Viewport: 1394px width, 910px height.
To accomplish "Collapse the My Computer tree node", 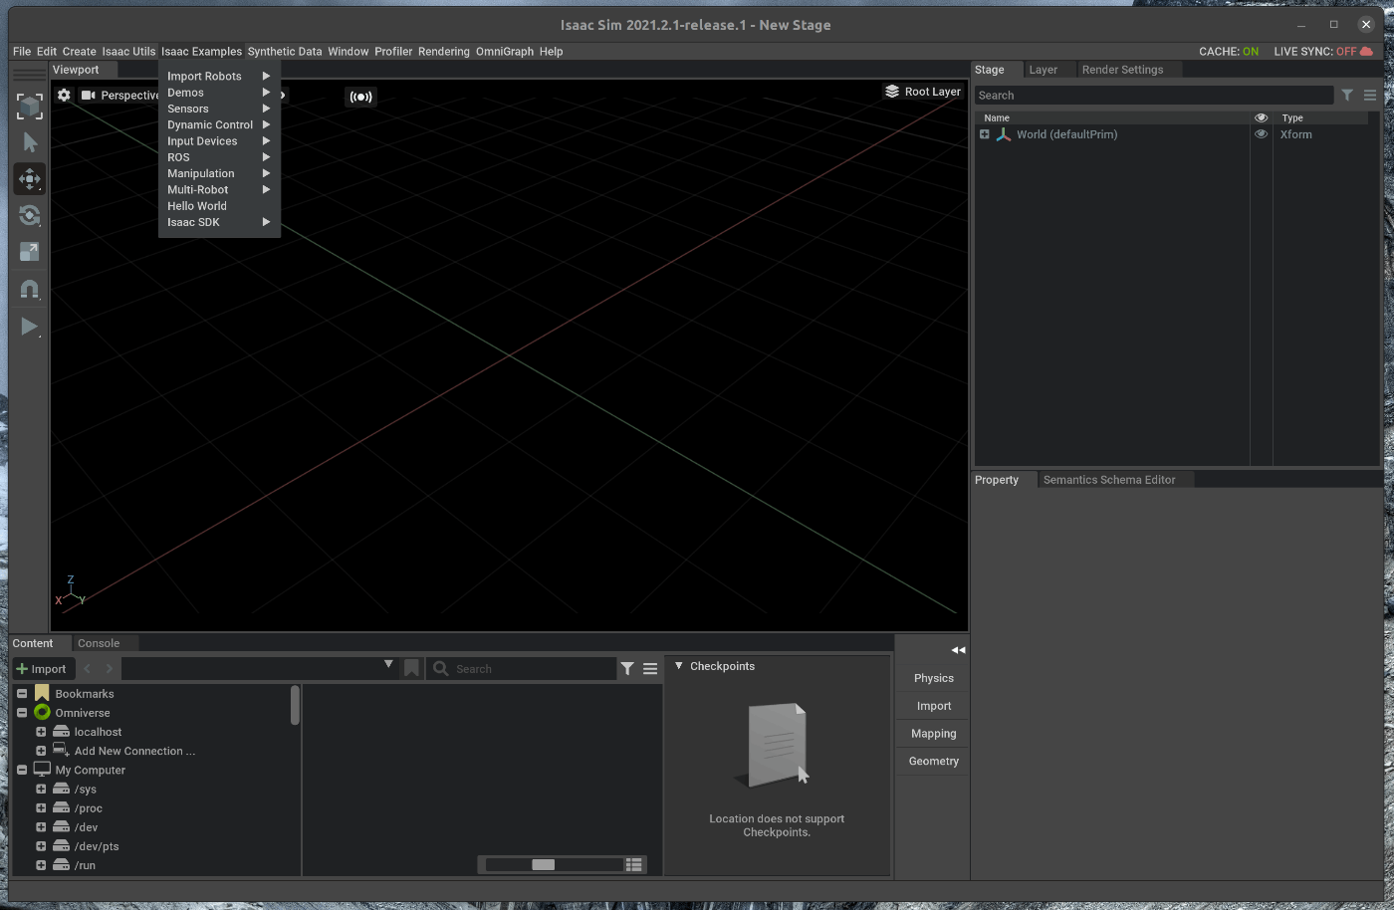I will [x=22, y=770].
